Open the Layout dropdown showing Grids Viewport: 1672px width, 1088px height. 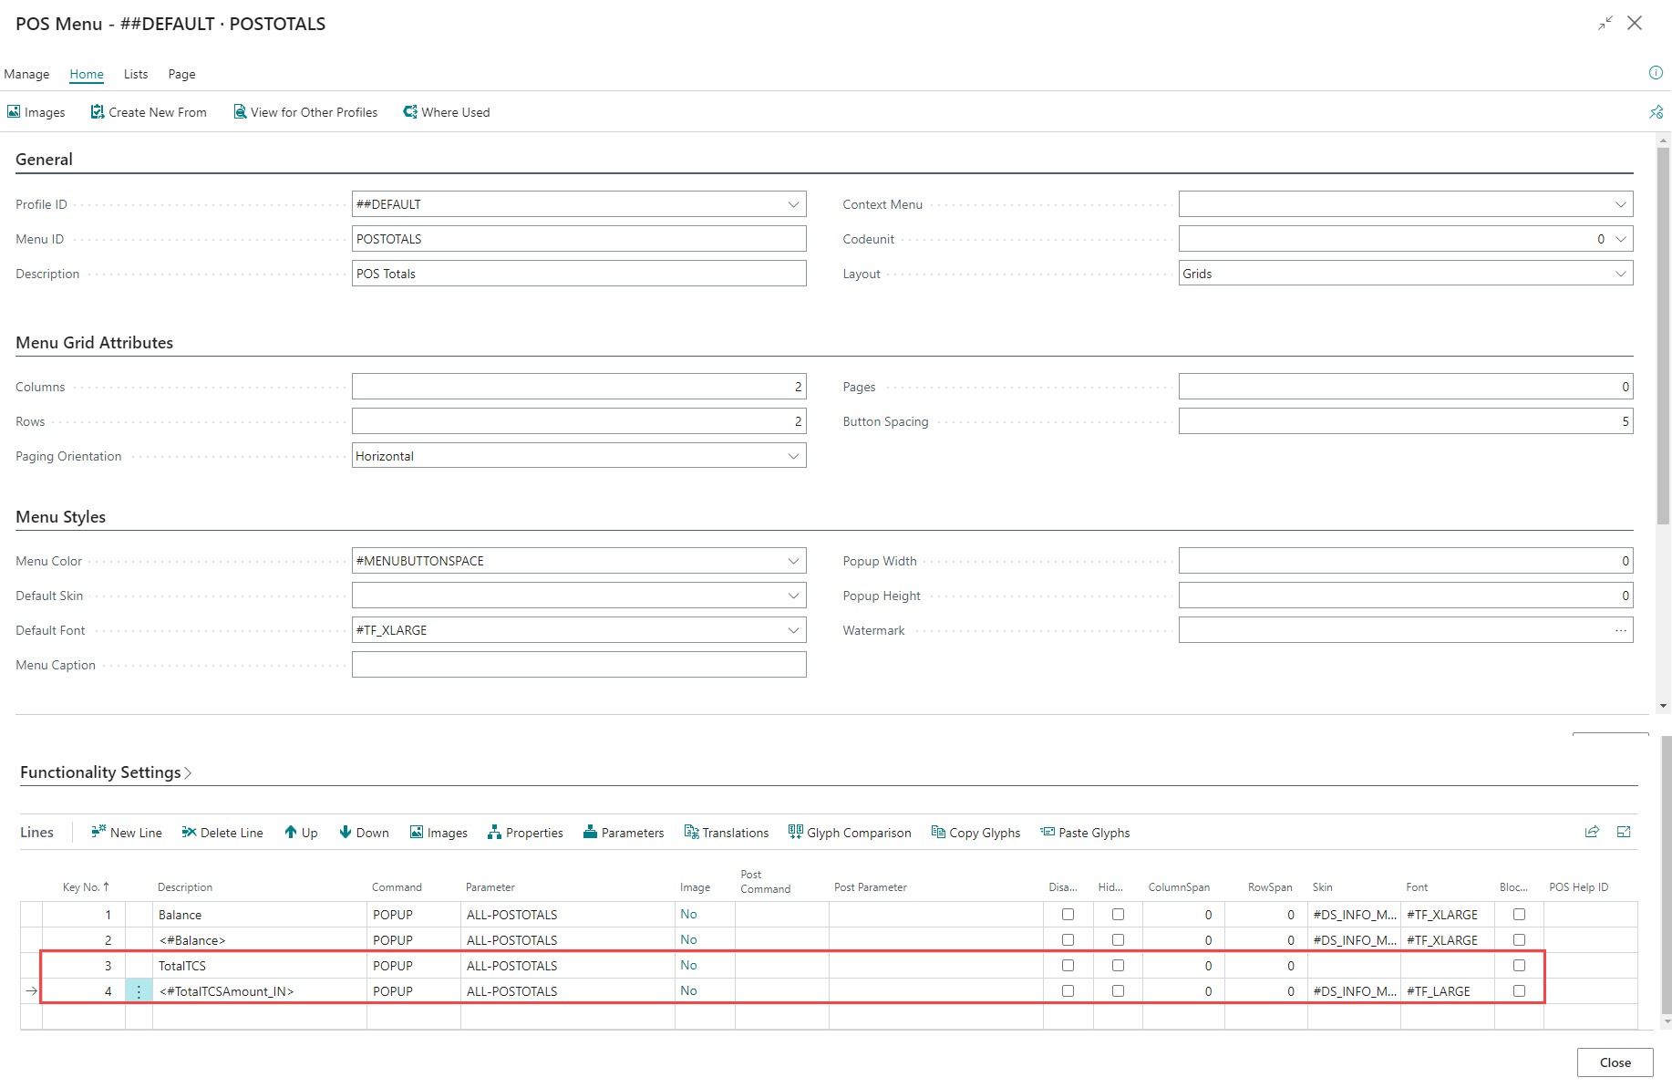(1620, 274)
